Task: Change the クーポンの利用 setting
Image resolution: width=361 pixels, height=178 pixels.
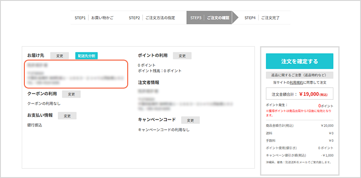Action: pos(71,94)
